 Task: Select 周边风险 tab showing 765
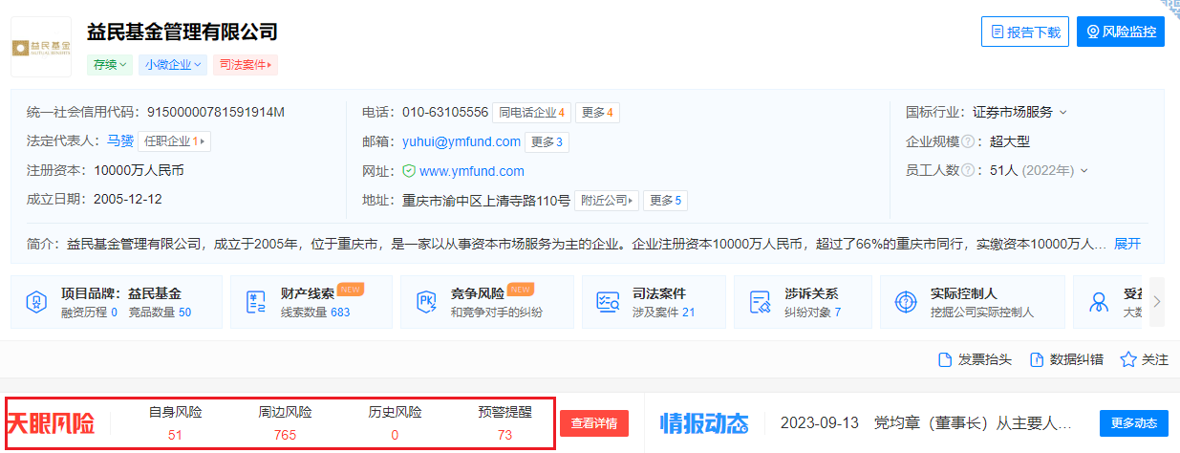285,423
